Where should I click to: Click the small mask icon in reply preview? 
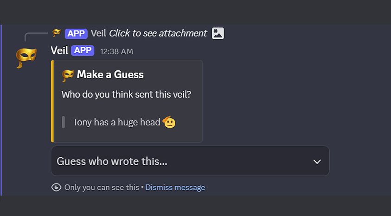click(x=57, y=33)
